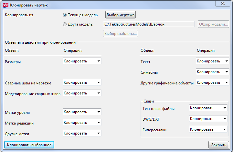Click the template path input field
The image size is (233, 152).
pos(148,24)
